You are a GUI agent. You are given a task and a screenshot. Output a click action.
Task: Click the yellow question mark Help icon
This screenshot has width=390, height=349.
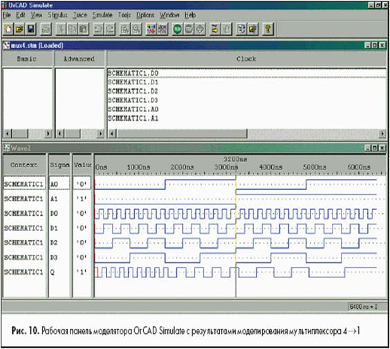[268, 29]
